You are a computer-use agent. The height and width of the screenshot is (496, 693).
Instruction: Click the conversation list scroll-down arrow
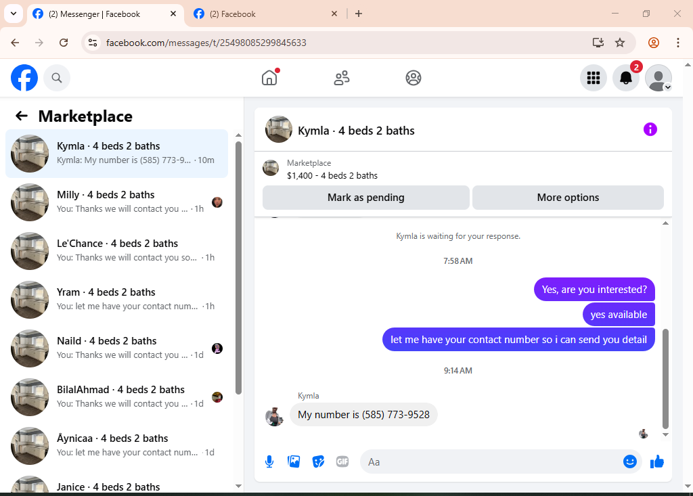click(239, 486)
